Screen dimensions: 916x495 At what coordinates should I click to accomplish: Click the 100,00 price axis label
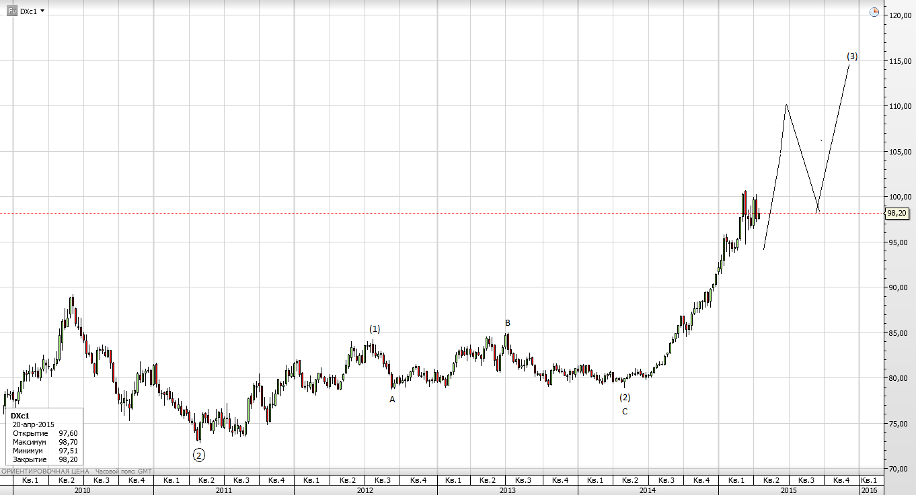click(900, 197)
